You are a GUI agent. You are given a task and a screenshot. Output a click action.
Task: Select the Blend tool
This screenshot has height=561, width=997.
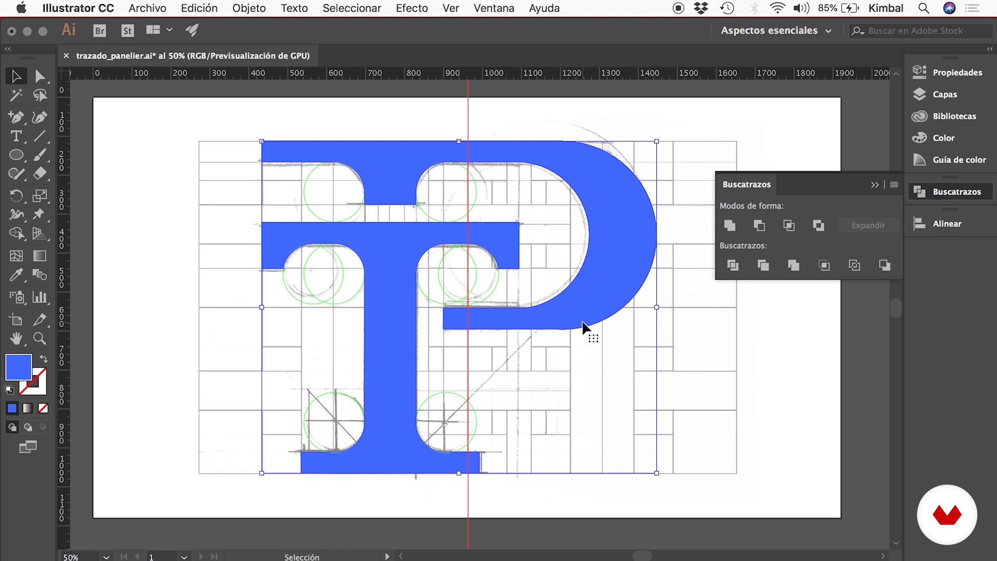pyautogui.click(x=40, y=275)
